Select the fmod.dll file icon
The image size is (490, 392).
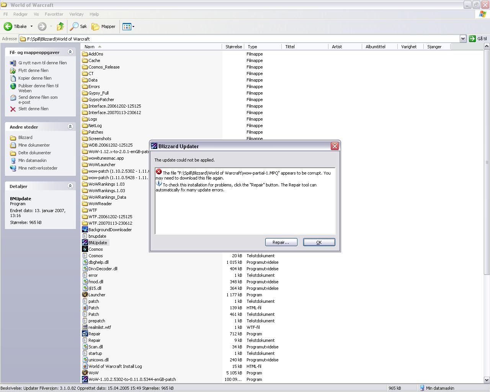[x=85, y=282]
